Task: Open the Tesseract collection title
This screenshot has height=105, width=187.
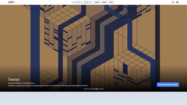Action: 14,79
